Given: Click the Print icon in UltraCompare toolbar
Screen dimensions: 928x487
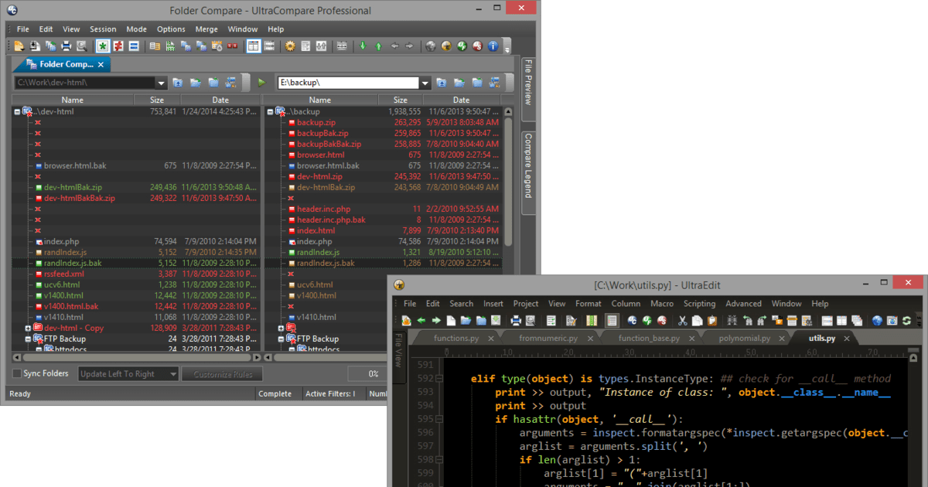Looking at the screenshot, I should [67, 46].
